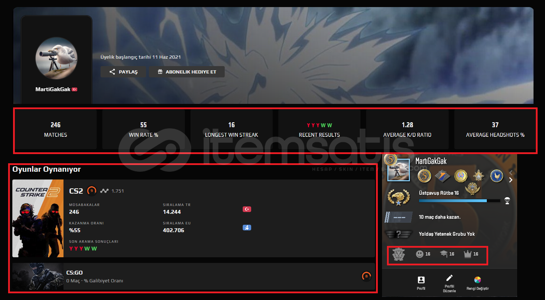Click the Rengi Değiştir label
This screenshot has height=300, width=545.
478,289
